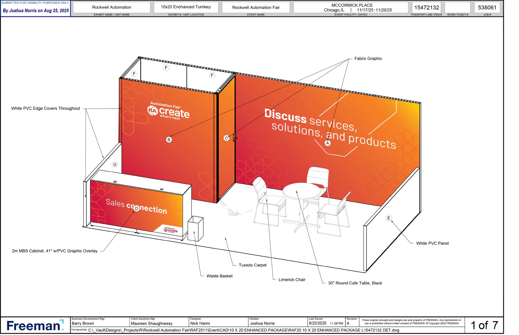Click the 'MCCORMICK PLACE' facility field
519x335 pixels.
(x=351, y=8)
